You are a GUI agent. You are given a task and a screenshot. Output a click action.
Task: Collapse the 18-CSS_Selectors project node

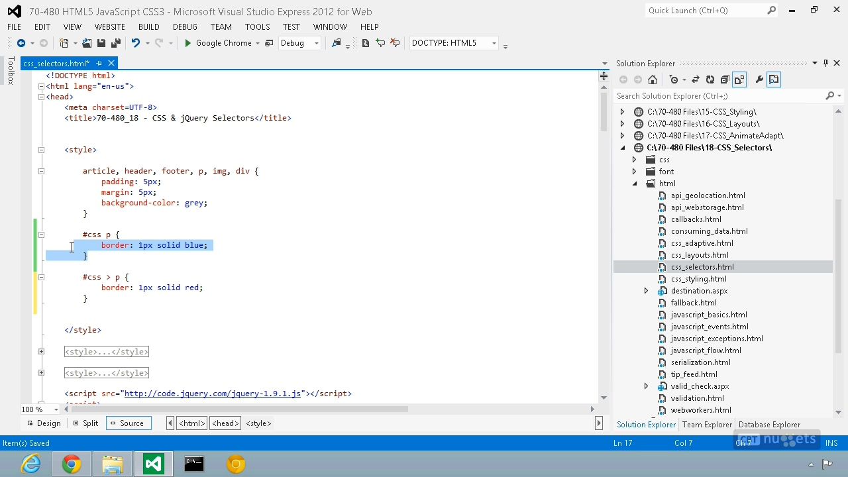tap(623, 148)
